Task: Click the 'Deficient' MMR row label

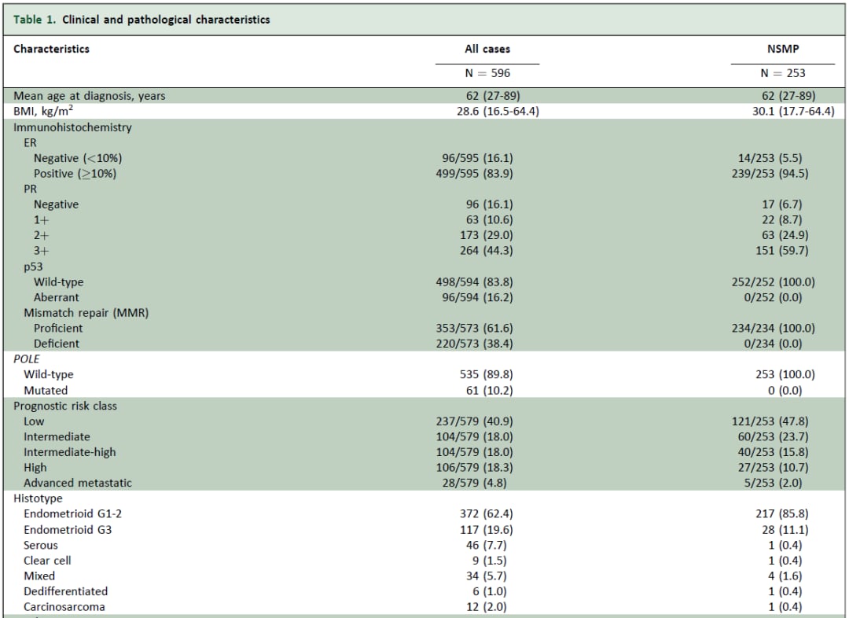Action: click(x=57, y=344)
